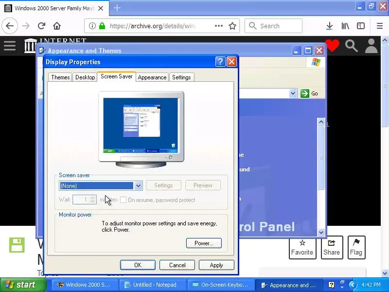Click Wait minutes number field
The image size is (389, 292).
coord(81,200)
